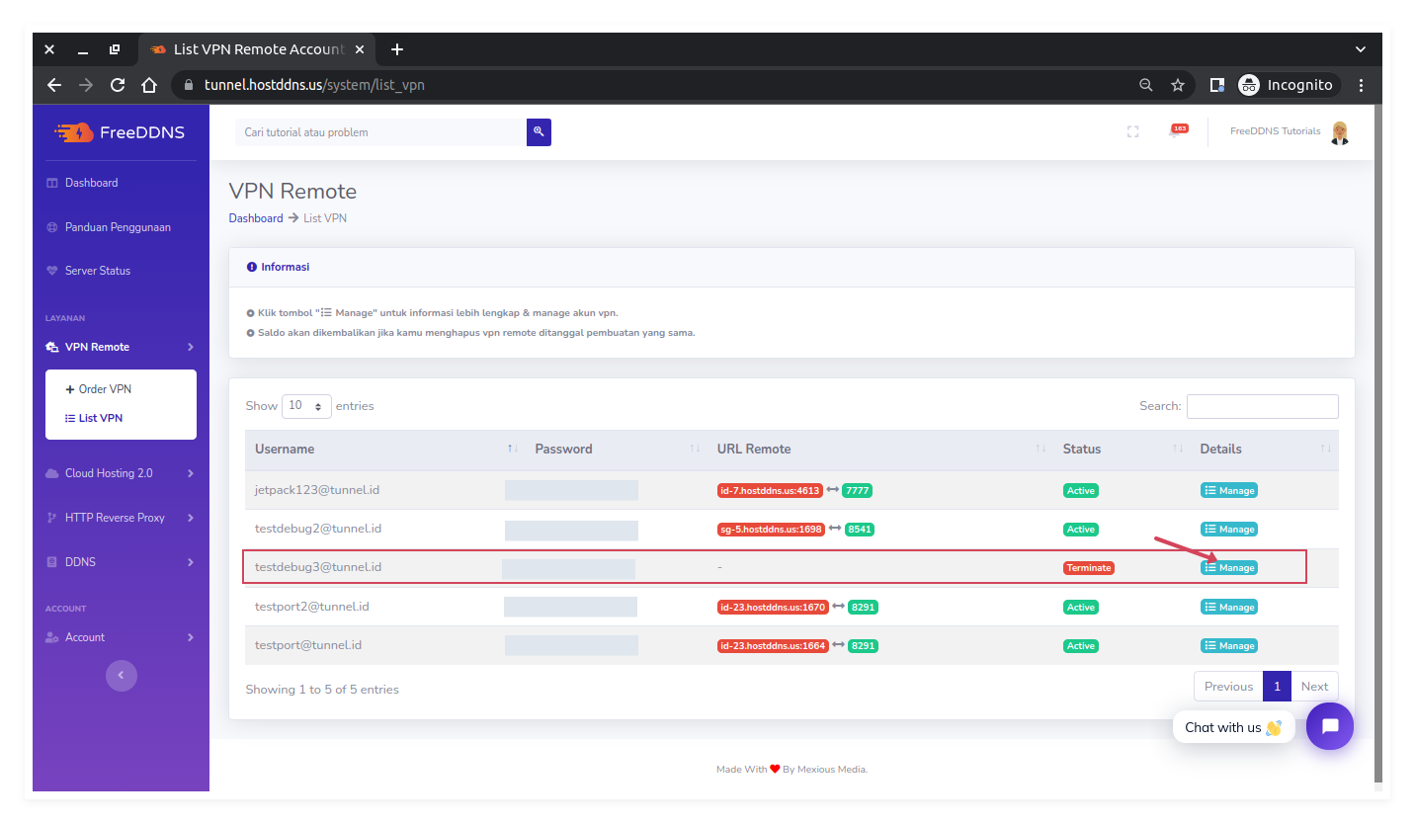Viewport: 1415px width, 824px height.
Task: Collapse sidebar with round arrow button
Action: coord(121,676)
